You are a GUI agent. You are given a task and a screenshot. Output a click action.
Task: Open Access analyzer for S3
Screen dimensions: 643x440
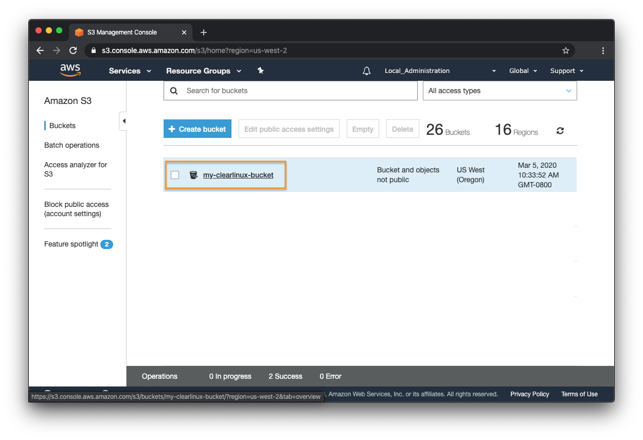point(76,169)
